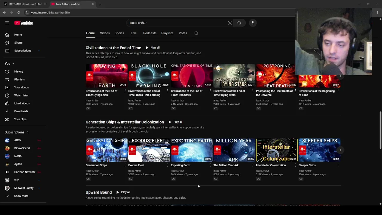
Task: Expand the Subscriptions section header chevron
Action: pyautogui.click(x=27, y=132)
